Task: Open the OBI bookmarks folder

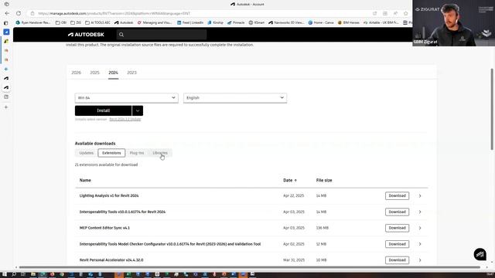Action: [x=61, y=22]
